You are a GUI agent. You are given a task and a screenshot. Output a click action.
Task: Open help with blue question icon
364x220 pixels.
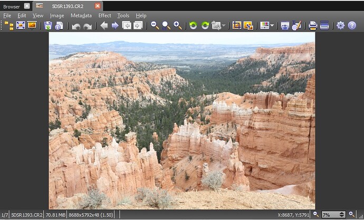click(352, 25)
